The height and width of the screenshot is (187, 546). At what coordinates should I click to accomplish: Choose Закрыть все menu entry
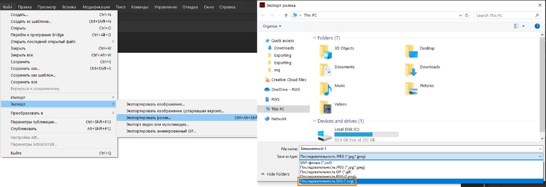point(59,55)
